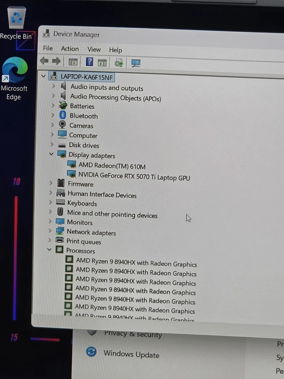The width and height of the screenshot is (284, 379).
Task: Open Windows Update in the Settings window
Action: pos(131,355)
